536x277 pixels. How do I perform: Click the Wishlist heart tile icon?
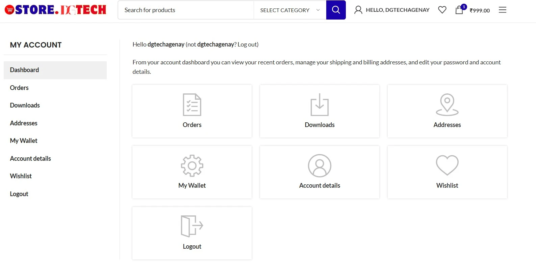tap(447, 165)
